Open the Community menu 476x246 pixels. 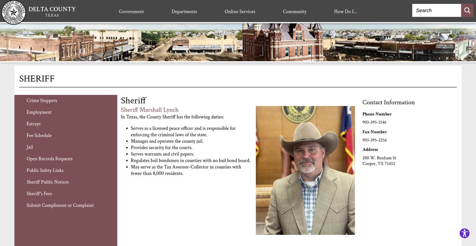tap(295, 12)
